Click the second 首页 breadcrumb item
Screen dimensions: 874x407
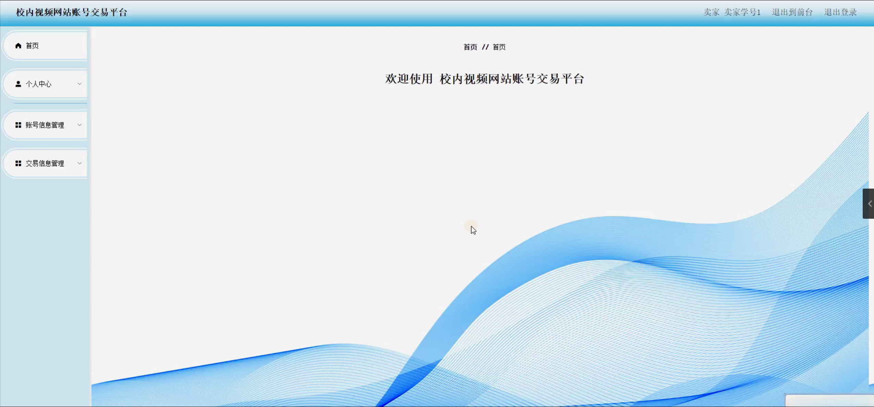(x=499, y=47)
